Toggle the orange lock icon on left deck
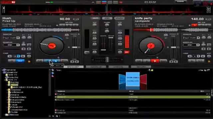 tap(29, 61)
